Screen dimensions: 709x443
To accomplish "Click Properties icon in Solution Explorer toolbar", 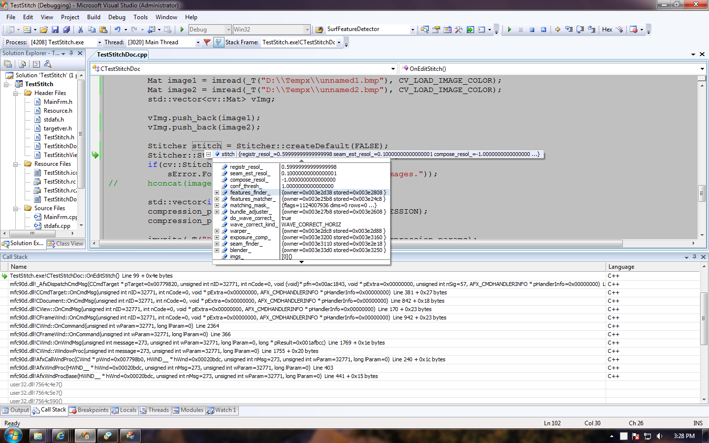I will 8,64.
